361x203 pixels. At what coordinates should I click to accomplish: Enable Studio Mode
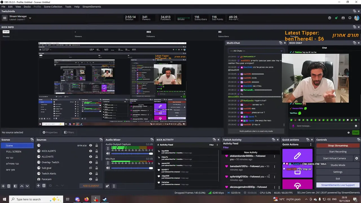pos(338,165)
